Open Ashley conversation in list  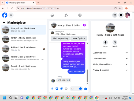24,49
